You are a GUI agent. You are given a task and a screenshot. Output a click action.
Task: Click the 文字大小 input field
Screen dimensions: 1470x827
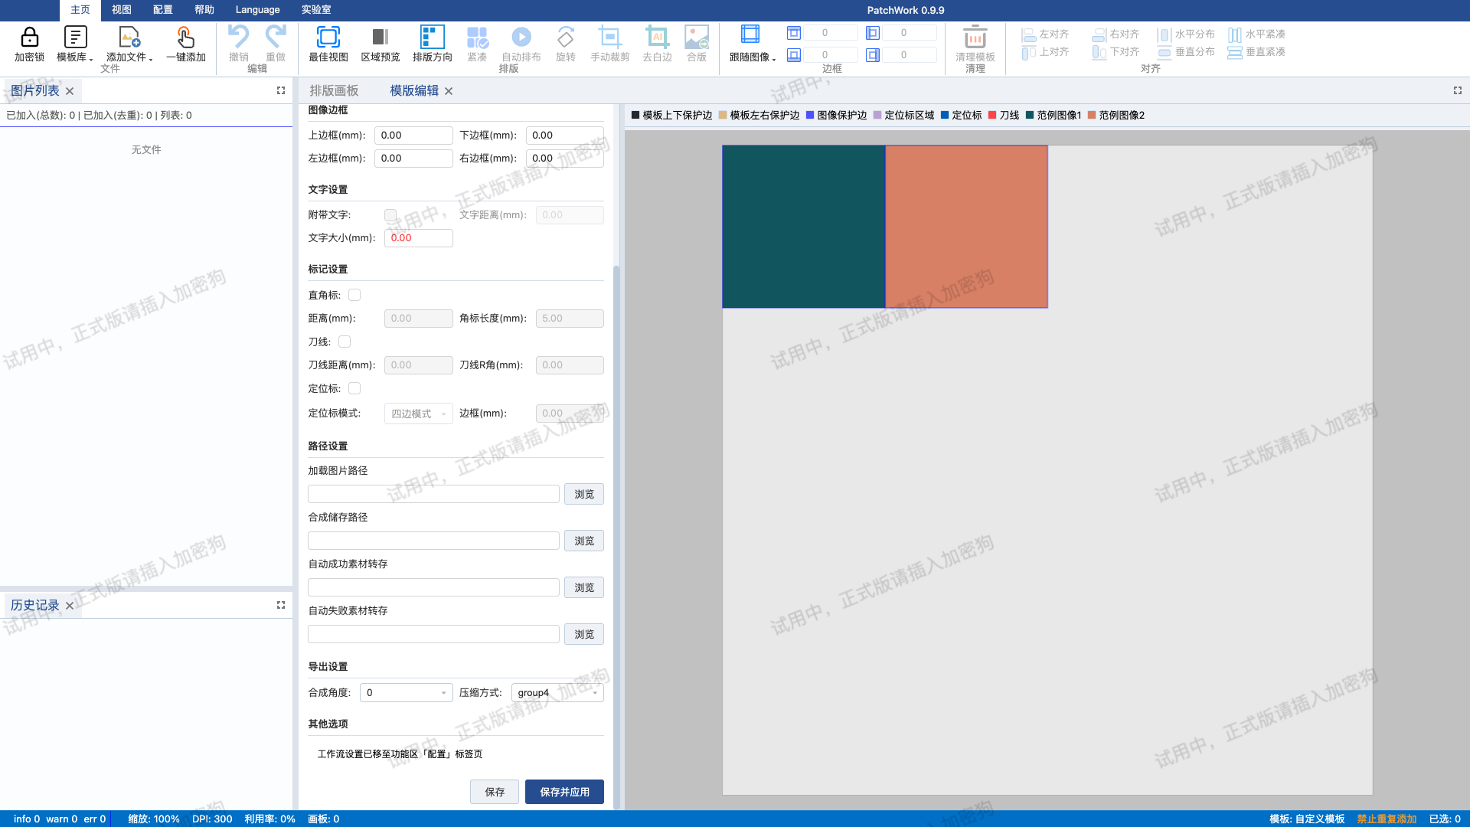pos(418,238)
